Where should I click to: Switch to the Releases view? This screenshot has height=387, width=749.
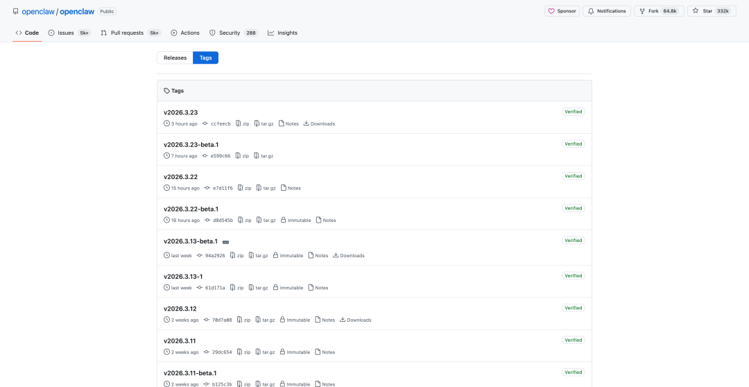pyautogui.click(x=175, y=58)
